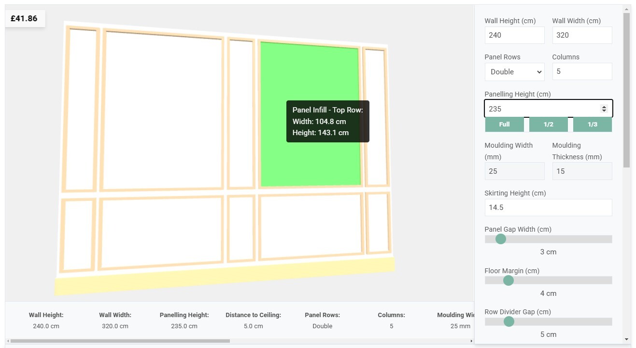Image resolution: width=636 pixels, height=348 pixels.
Task: Click the summary bar right scroll arrow
Action: point(471,341)
